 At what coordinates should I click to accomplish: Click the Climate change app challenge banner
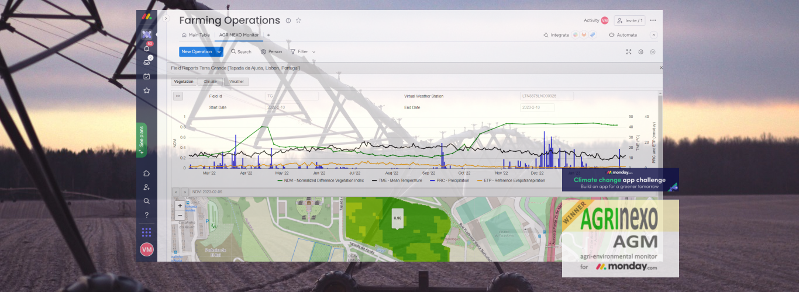pos(620,180)
